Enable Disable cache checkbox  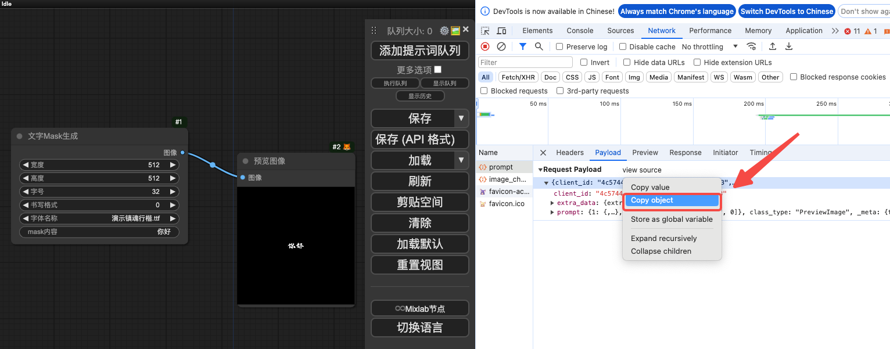623,46
